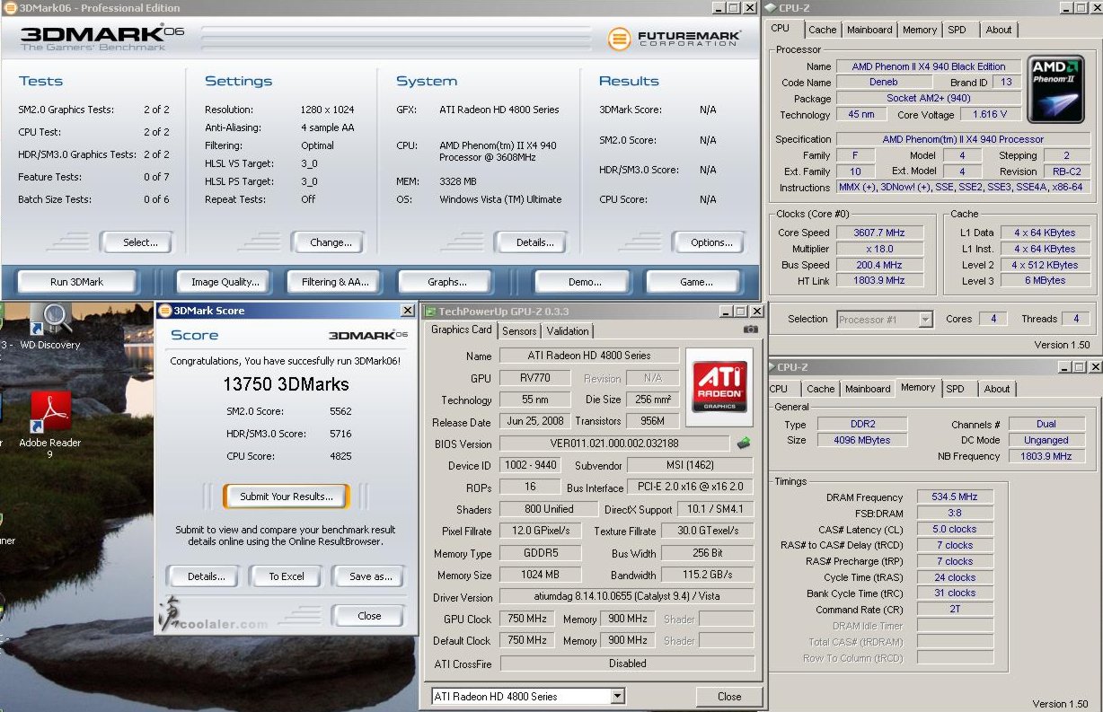Click the Graphs... button
Screen dimensions: 1103x712
point(447,282)
